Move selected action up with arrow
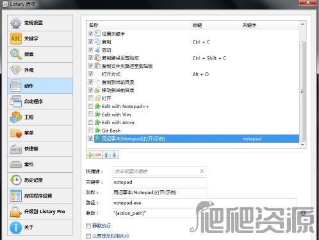The height and width of the screenshot is (240, 319). (x=106, y=155)
